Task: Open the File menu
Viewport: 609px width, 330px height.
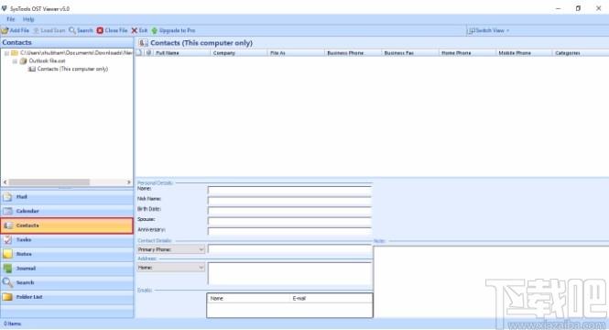Action: [x=10, y=19]
